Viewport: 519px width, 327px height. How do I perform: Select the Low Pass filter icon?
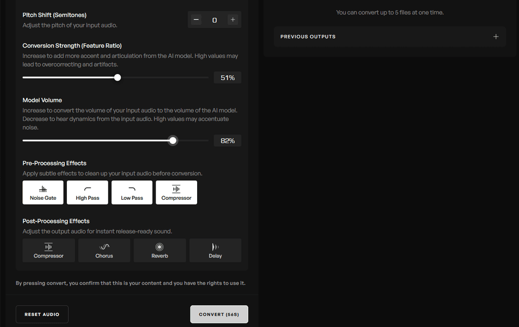point(132,192)
